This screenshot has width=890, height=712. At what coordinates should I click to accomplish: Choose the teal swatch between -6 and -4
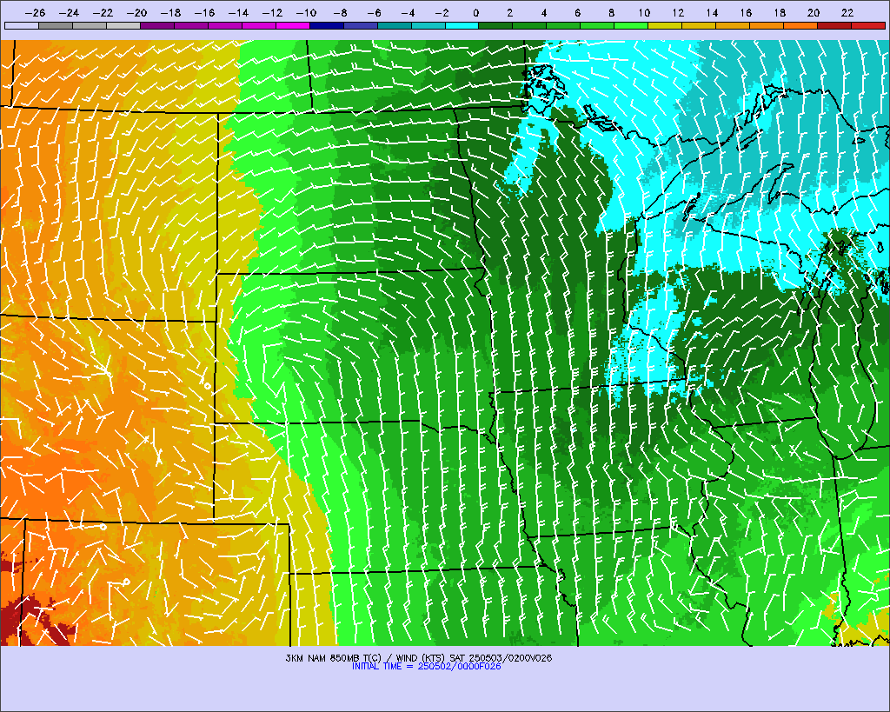pyautogui.click(x=394, y=25)
